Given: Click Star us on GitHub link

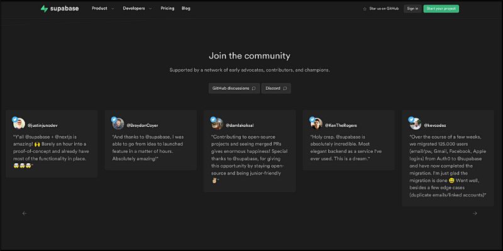Looking at the screenshot, I should (x=384, y=9).
